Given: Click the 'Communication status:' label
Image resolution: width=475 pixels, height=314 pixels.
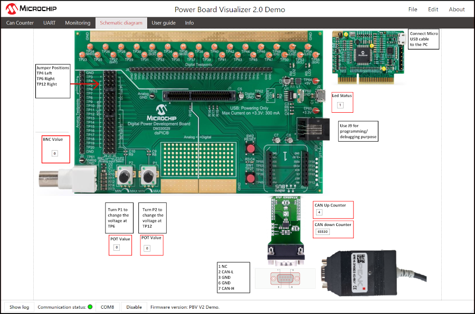Looking at the screenshot, I should click(x=62, y=307).
